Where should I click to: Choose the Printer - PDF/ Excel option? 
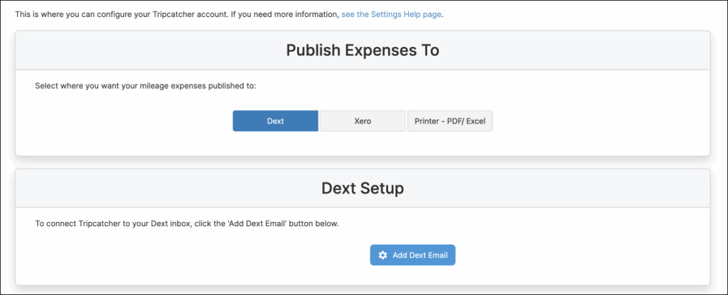pos(449,121)
